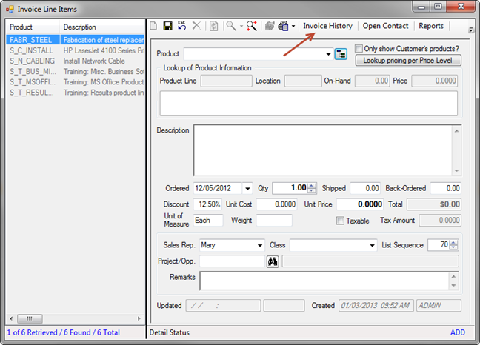This screenshot has width=480, height=345.
Task: Click the Shipped quantity field
Action: click(x=365, y=188)
